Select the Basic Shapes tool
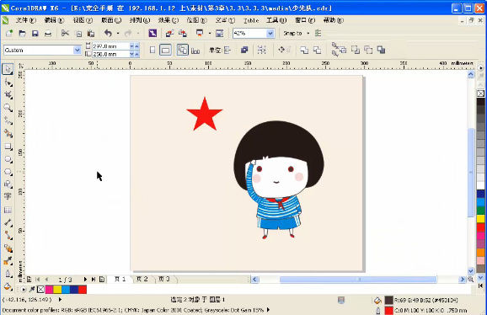This screenshot has height=315, width=487. click(8, 184)
